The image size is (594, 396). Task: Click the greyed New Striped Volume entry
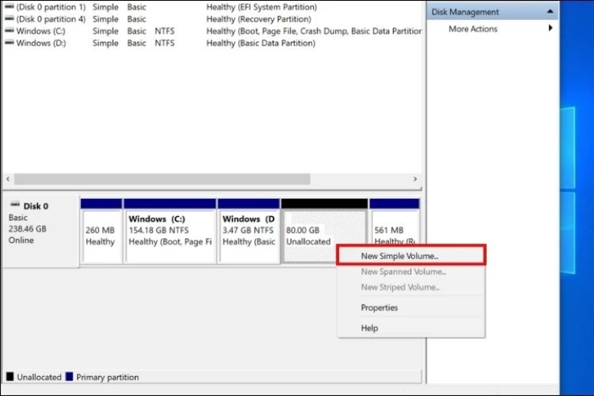(401, 287)
